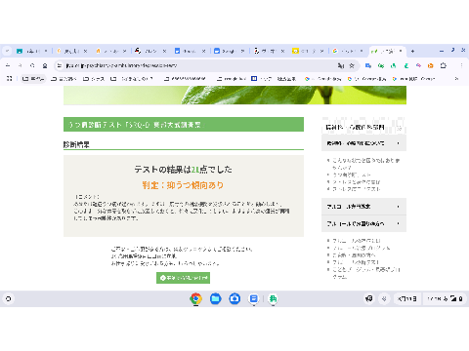Screen dimensions: 469x351
Task: Click the 診断結果 heading
Action: pyautogui.click(x=76, y=144)
